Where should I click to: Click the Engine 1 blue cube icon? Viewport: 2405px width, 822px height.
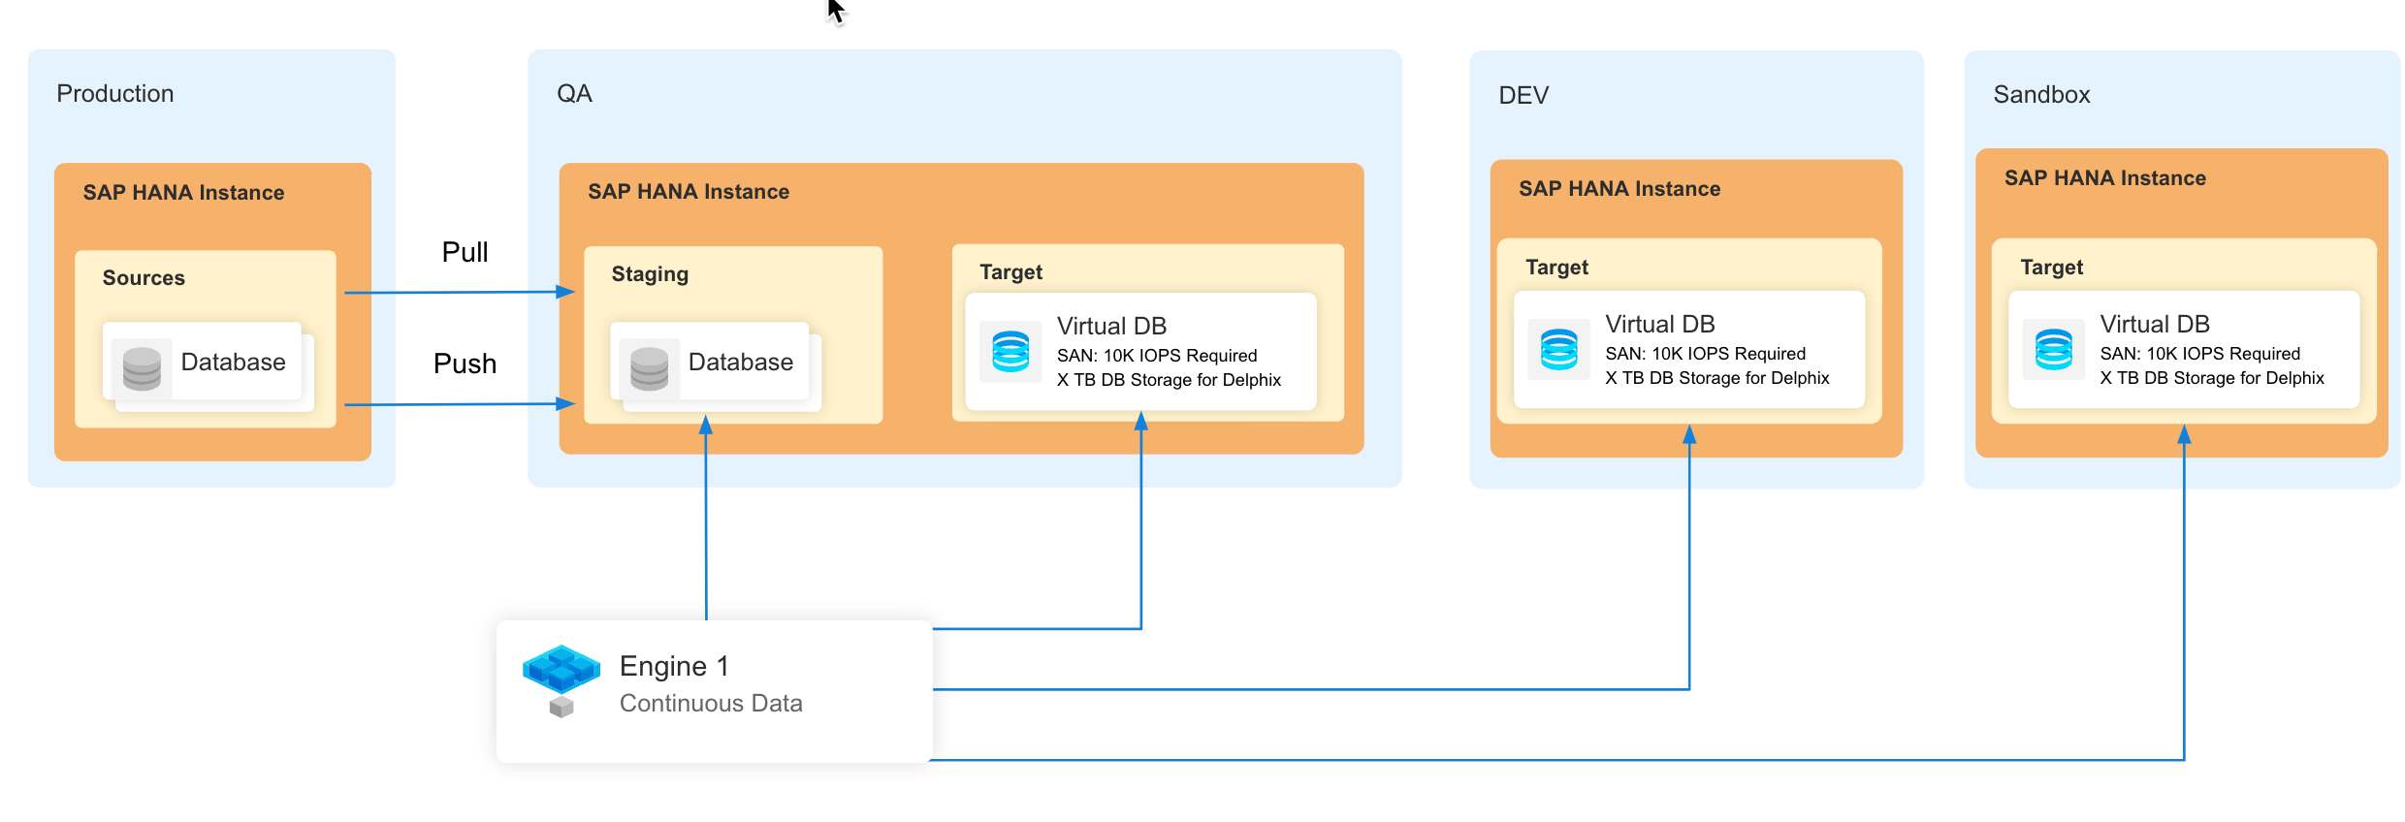[x=561, y=670]
